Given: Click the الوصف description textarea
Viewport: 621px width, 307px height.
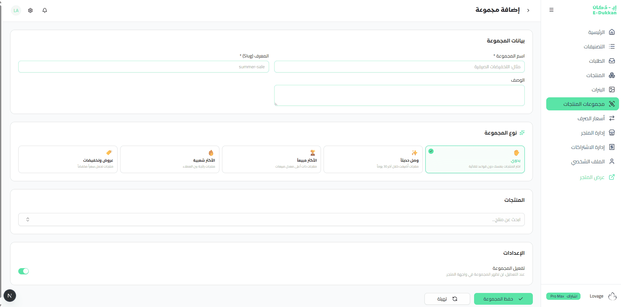Looking at the screenshot, I should click(x=399, y=95).
